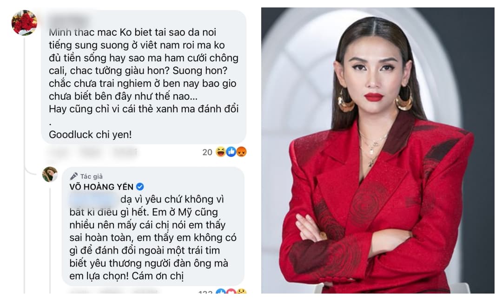This screenshot has height=301, width=502.
Task: Click the blue Like reaction on first comment
Action: (x=231, y=151)
